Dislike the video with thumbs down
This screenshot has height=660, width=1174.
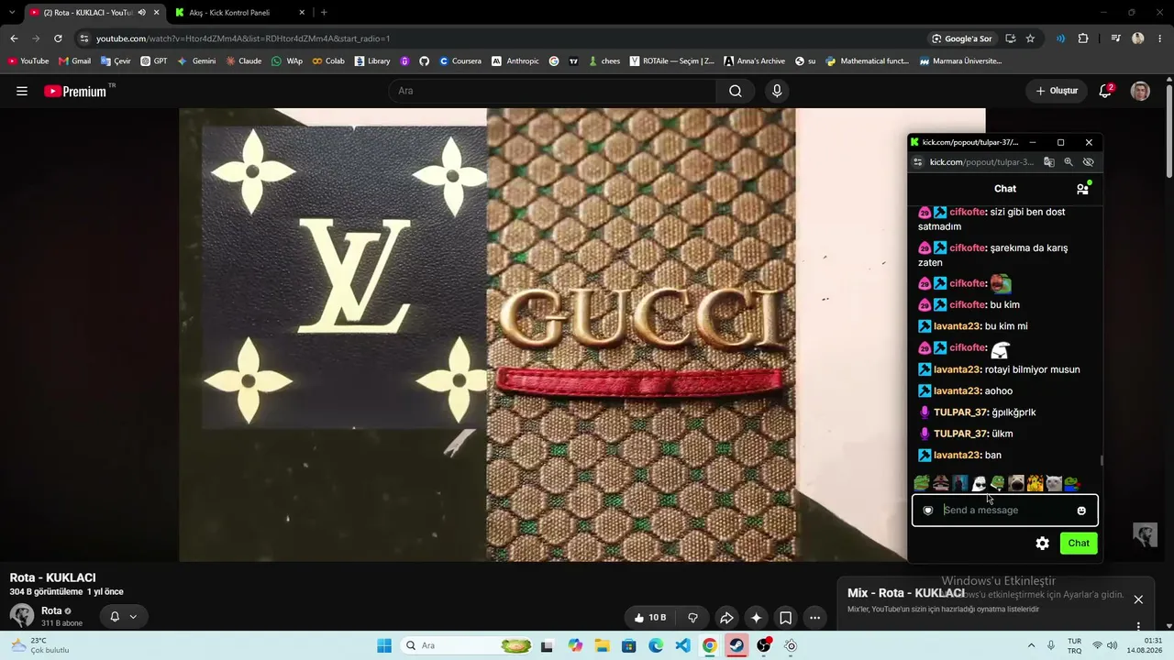(692, 618)
